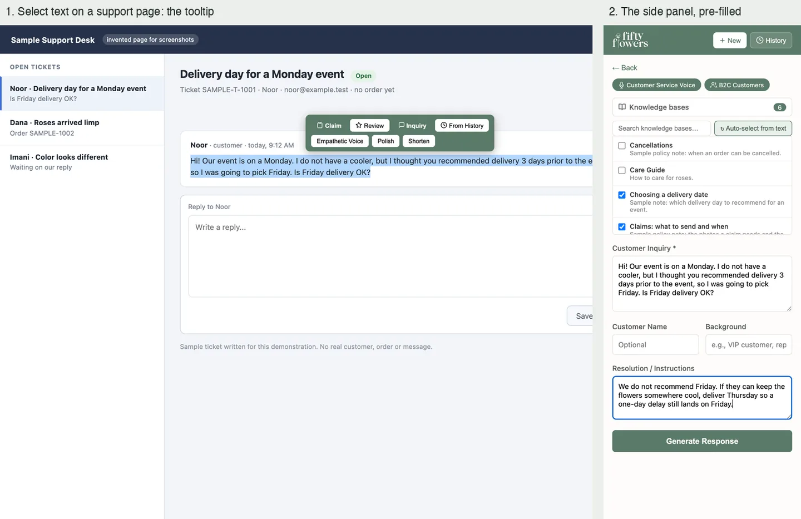Uncheck Choosing a delivery date
The height and width of the screenshot is (519, 801).
click(622, 195)
